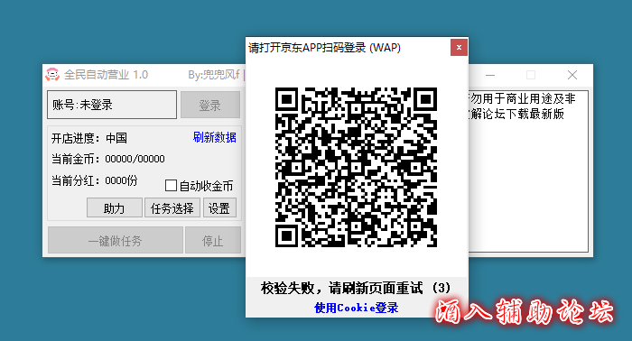Open the 设置 button

pyautogui.click(x=219, y=207)
